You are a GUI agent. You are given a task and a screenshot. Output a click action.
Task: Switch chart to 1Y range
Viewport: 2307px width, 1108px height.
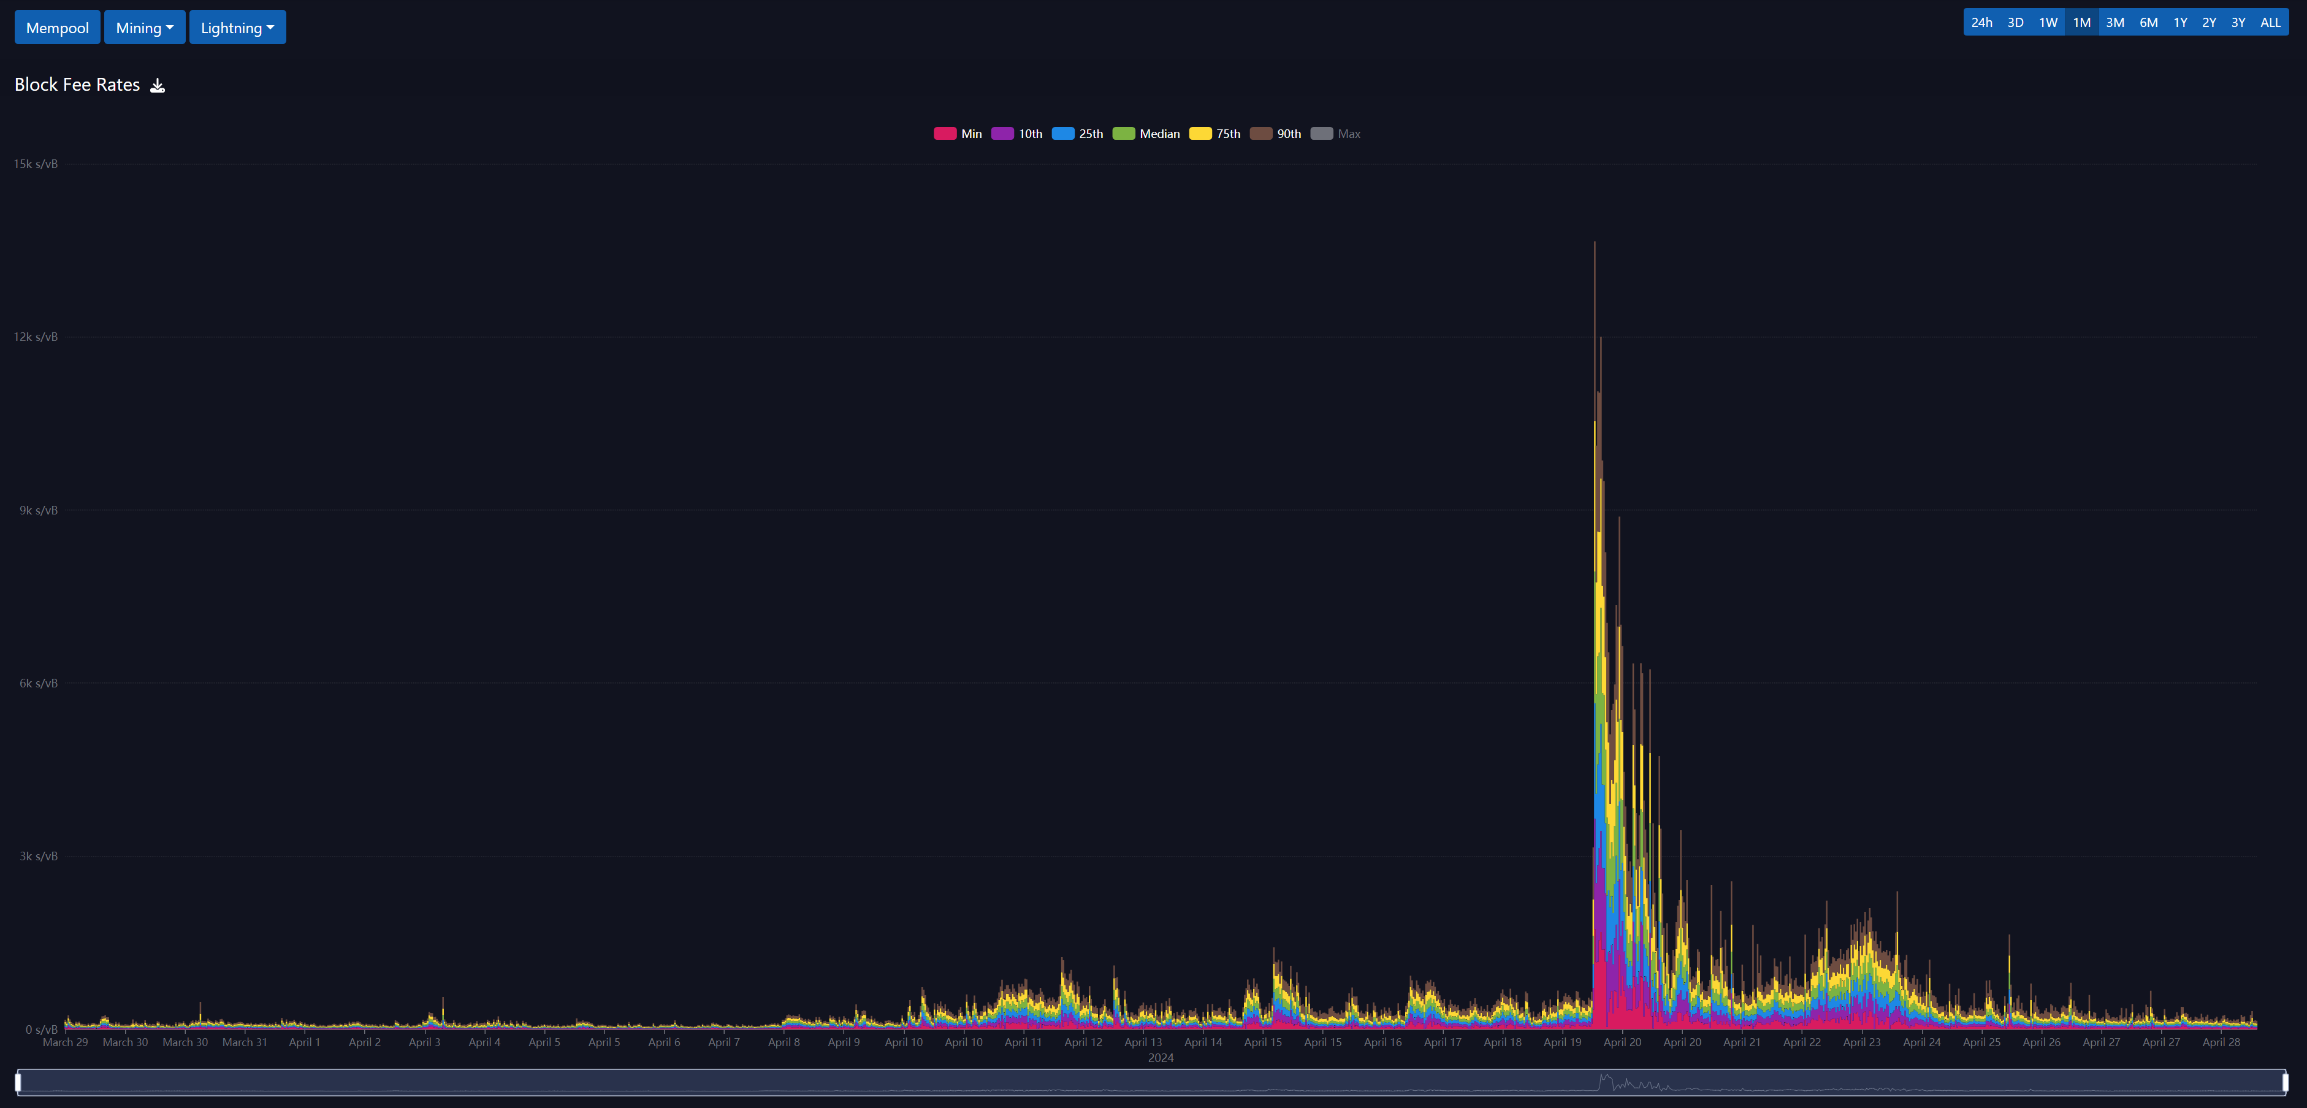(x=2180, y=23)
